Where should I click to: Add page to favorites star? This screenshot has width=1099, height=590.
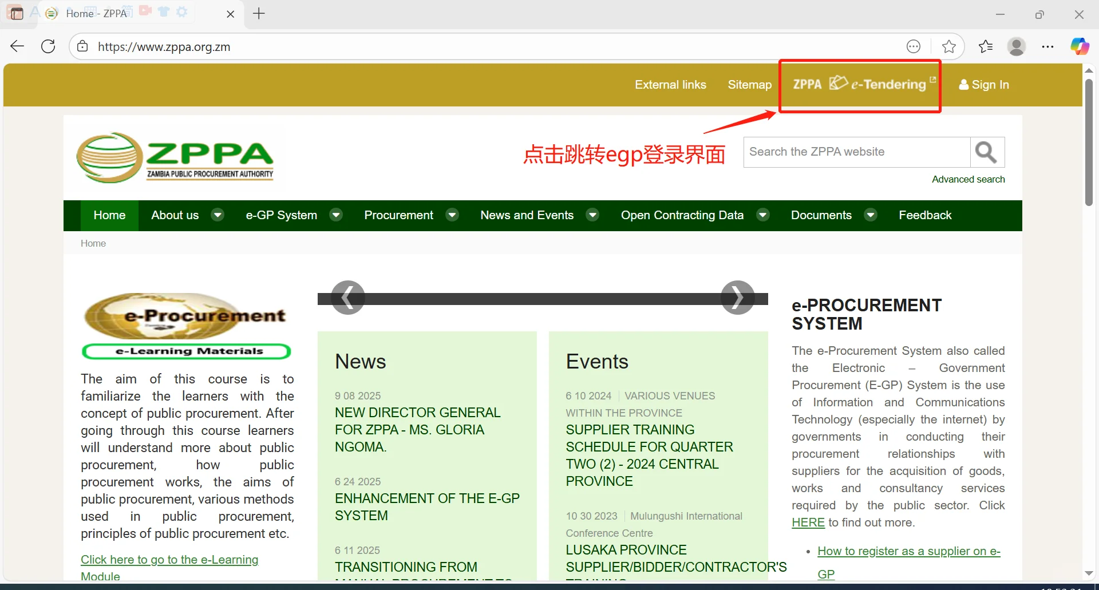(x=948, y=46)
